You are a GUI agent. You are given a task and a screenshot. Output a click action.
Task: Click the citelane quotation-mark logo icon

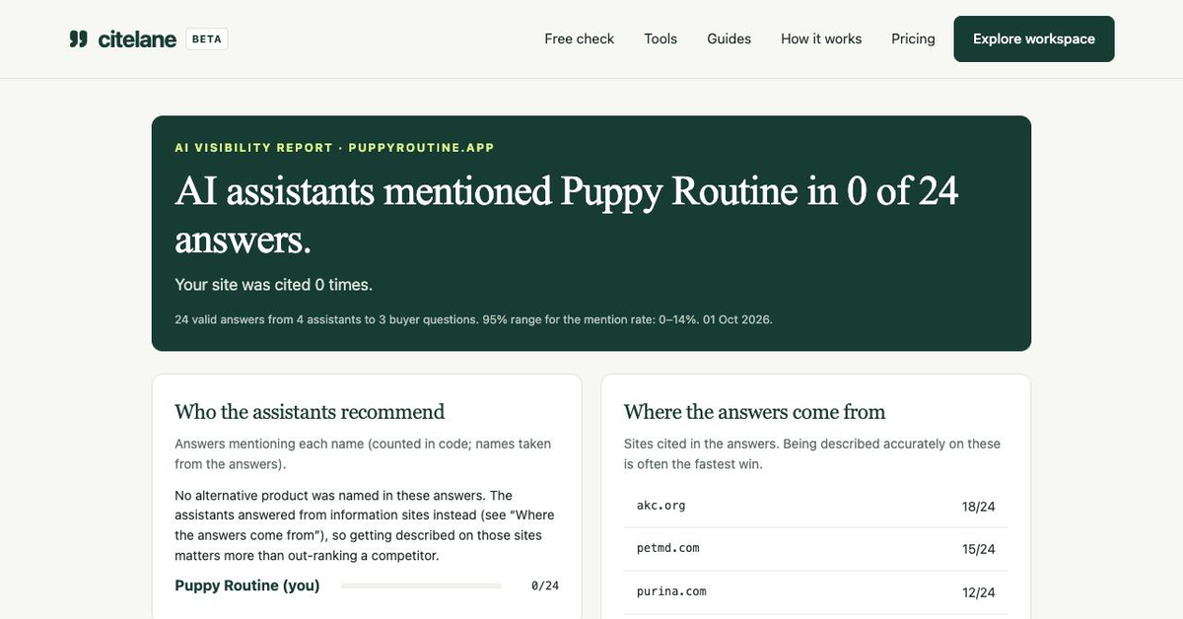(78, 39)
